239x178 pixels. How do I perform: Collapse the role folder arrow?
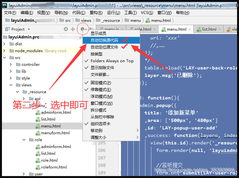pyautogui.click(x=24, y=140)
